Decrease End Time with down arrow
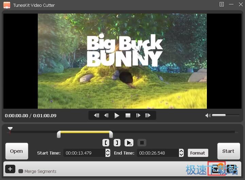This screenshot has width=245, height=180. (x=181, y=155)
